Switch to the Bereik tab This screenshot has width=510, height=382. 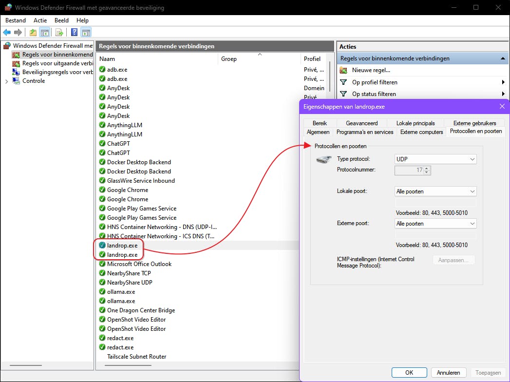tap(320, 123)
